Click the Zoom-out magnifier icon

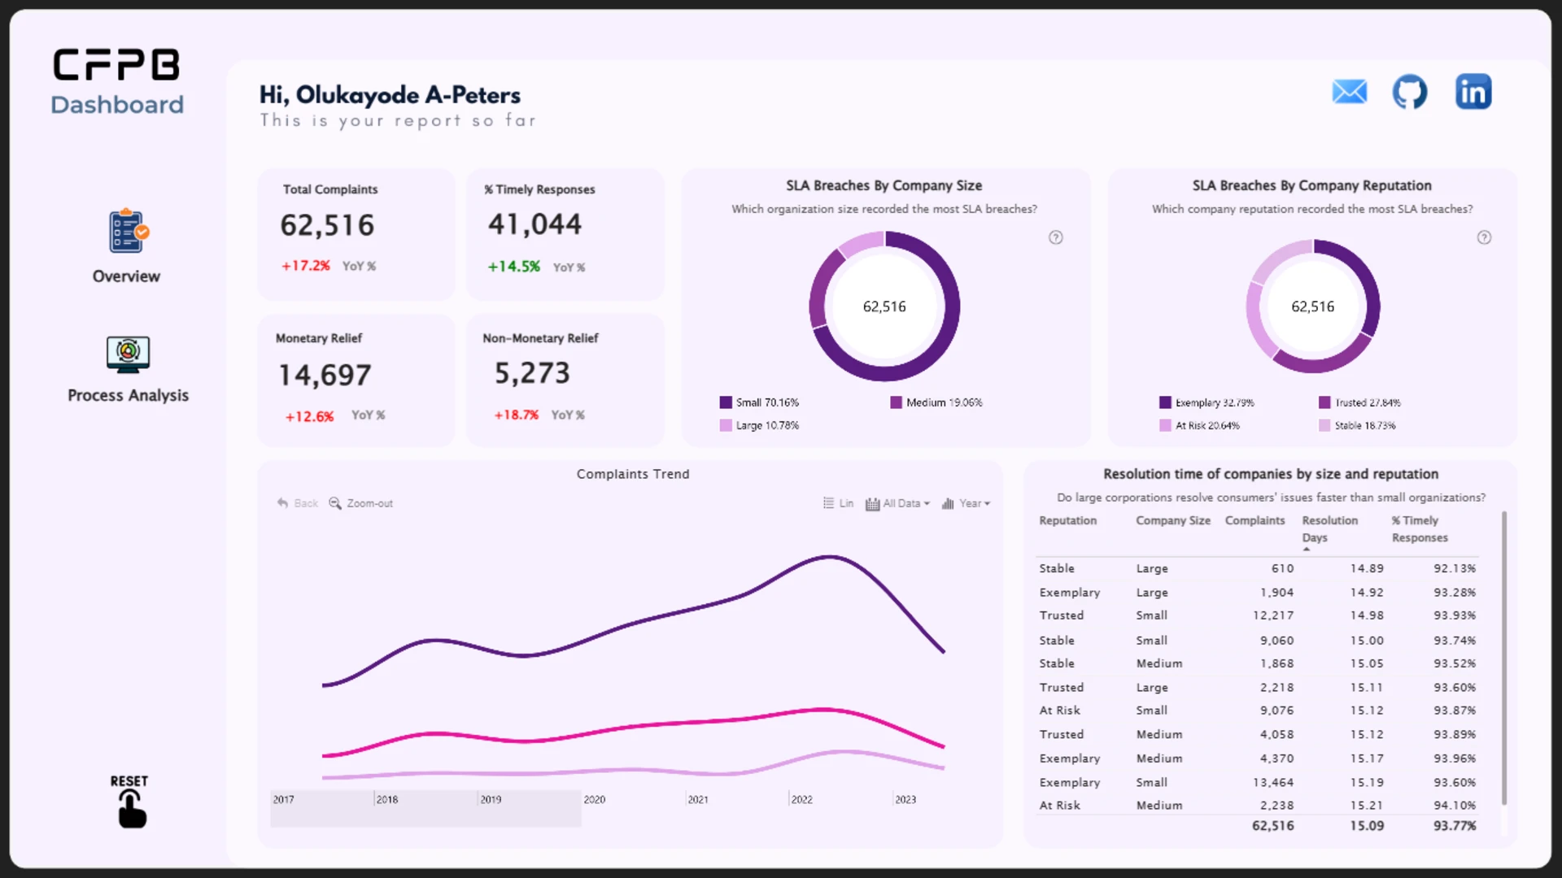point(335,503)
